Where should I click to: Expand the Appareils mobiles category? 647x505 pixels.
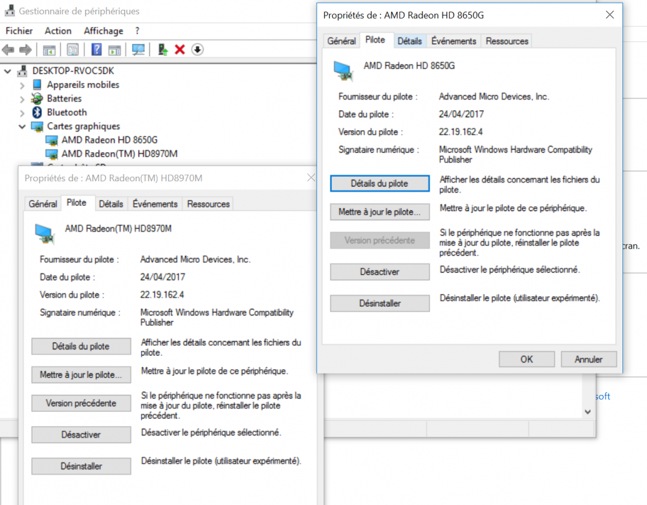pyautogui.click(x=22, y=85)
